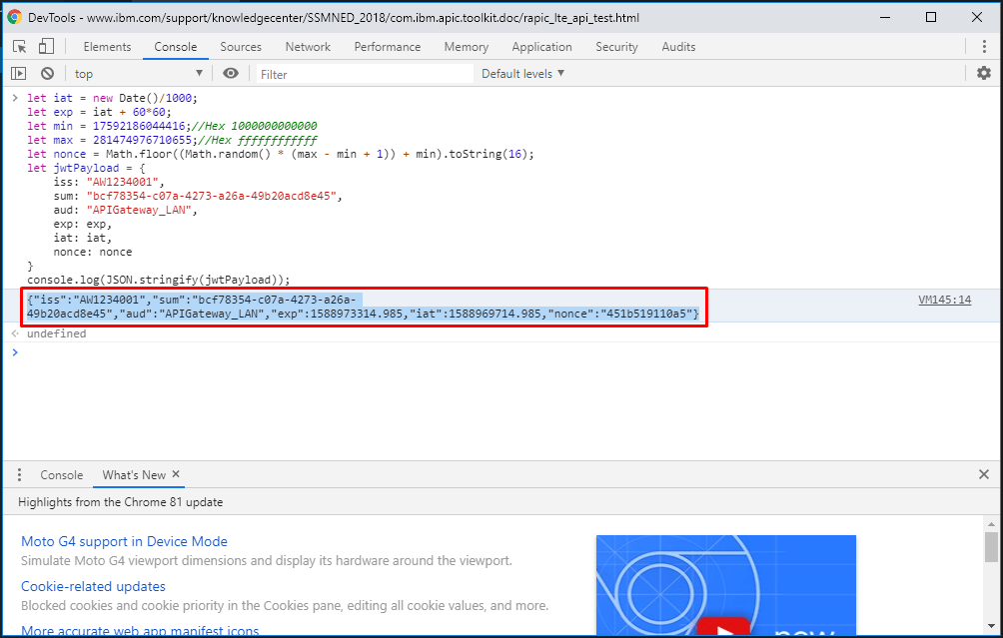Open the top execution context dropdown

coord(140,73)
